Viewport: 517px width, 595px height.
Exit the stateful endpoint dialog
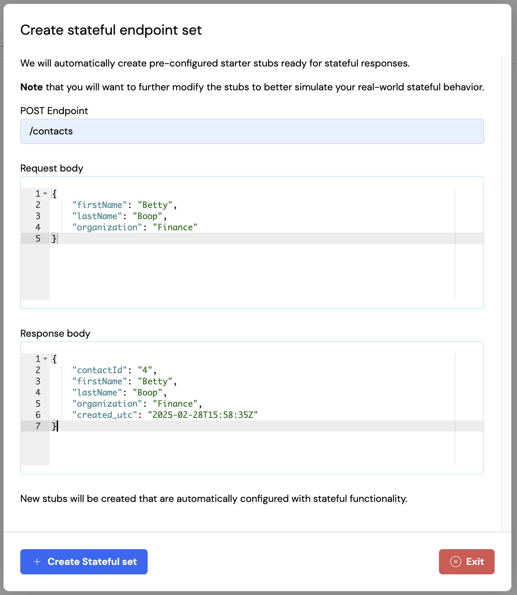pyautogui.click(x=467, y=562)
